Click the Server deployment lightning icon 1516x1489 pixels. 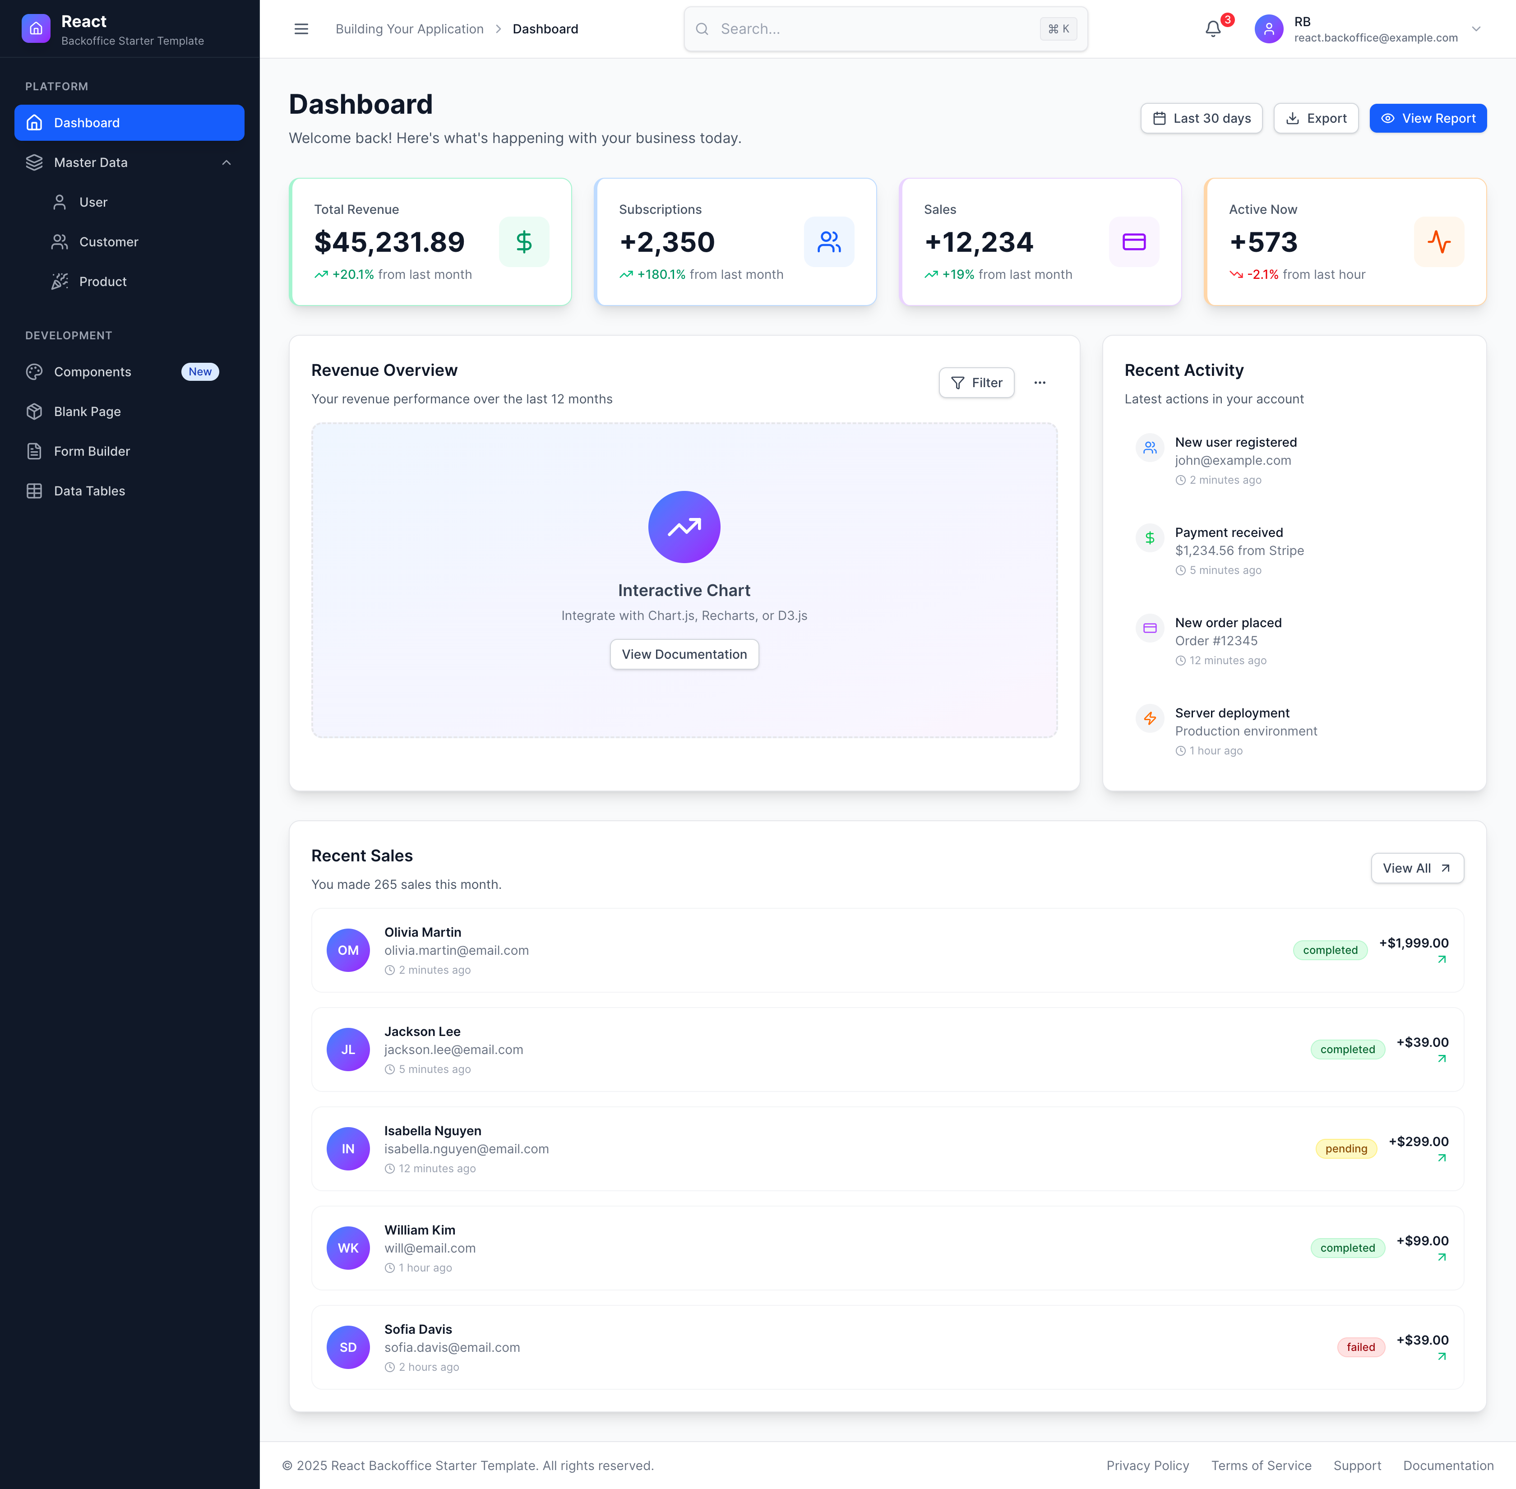[1149, 718]
